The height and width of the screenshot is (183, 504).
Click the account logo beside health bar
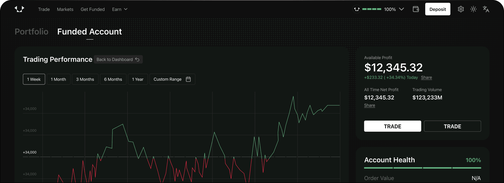click(357, 9)
